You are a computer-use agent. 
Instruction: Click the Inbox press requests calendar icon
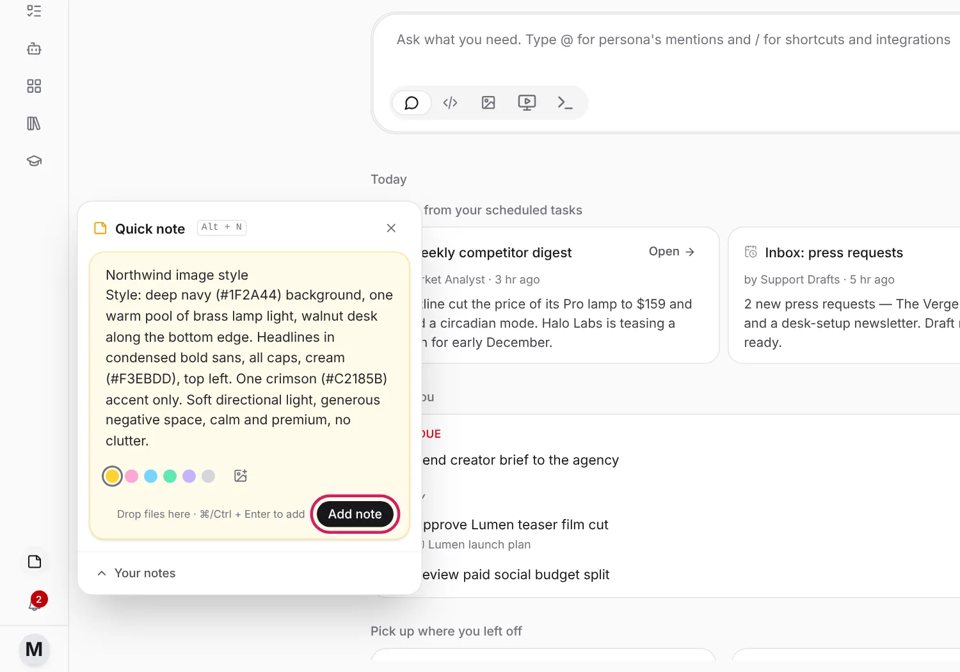(x=751, y=252)
